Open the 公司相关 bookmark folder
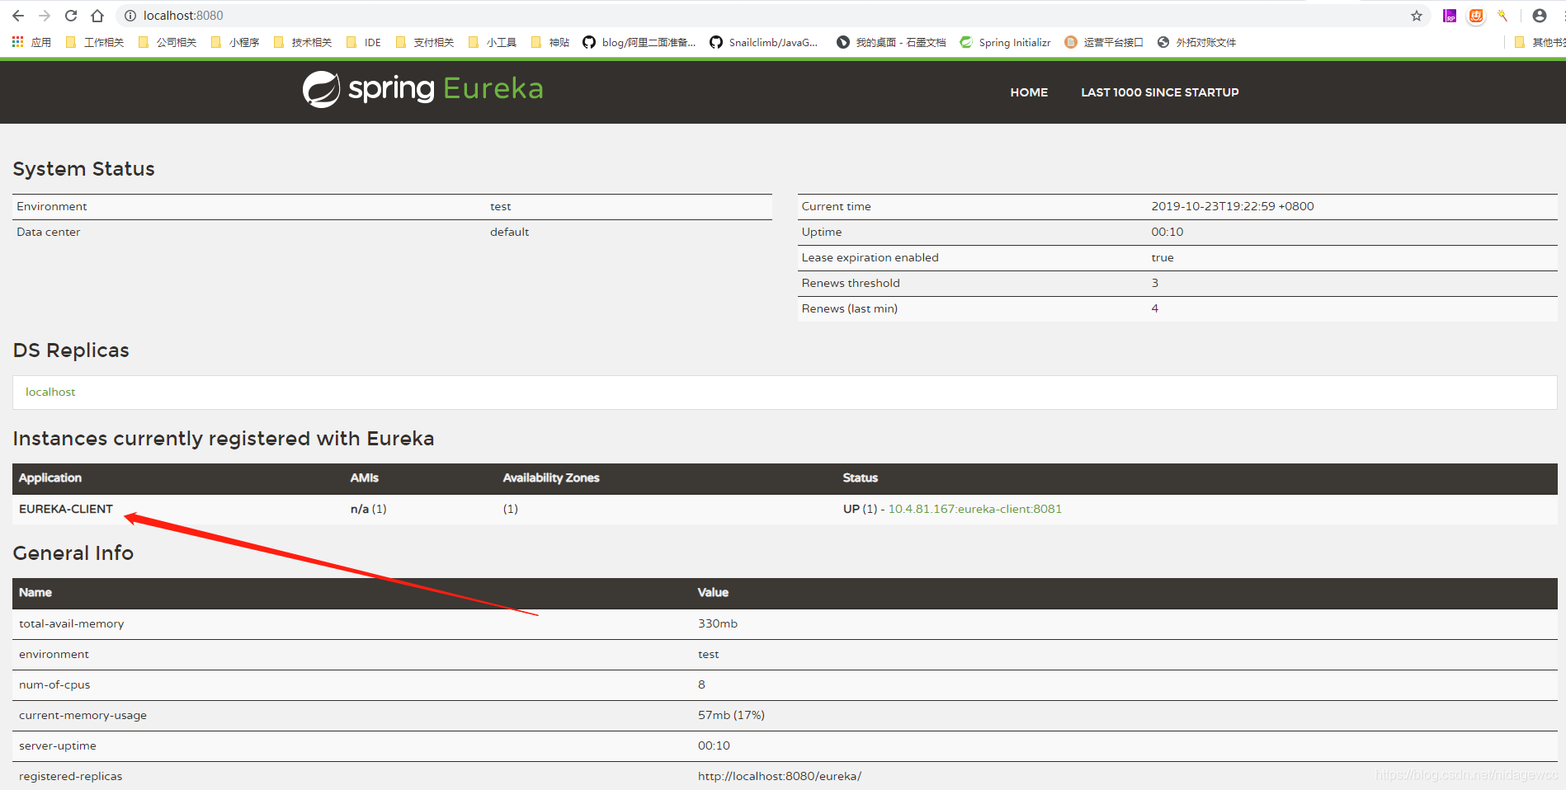Screen dimensions: 1566x790 167,42
